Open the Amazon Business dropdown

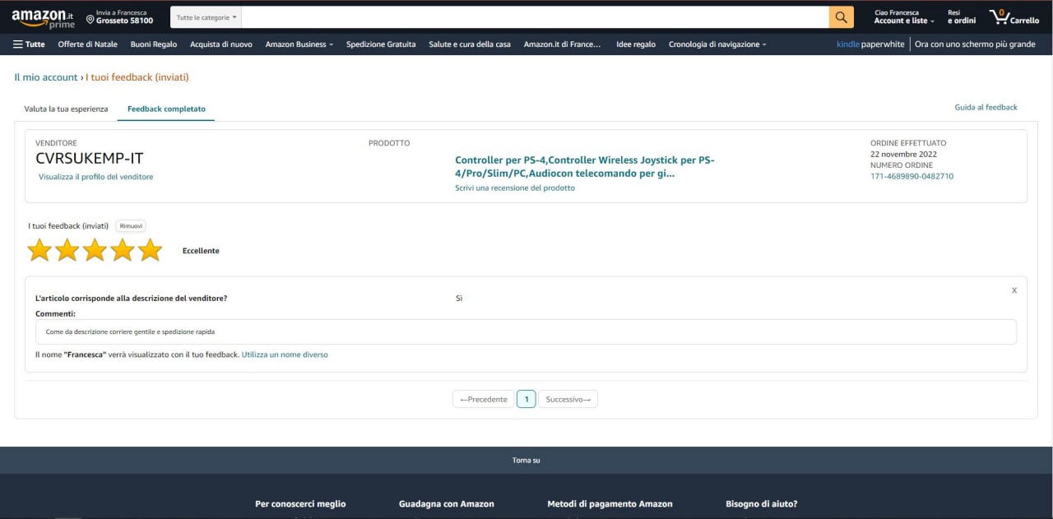(x=299, y=44)
